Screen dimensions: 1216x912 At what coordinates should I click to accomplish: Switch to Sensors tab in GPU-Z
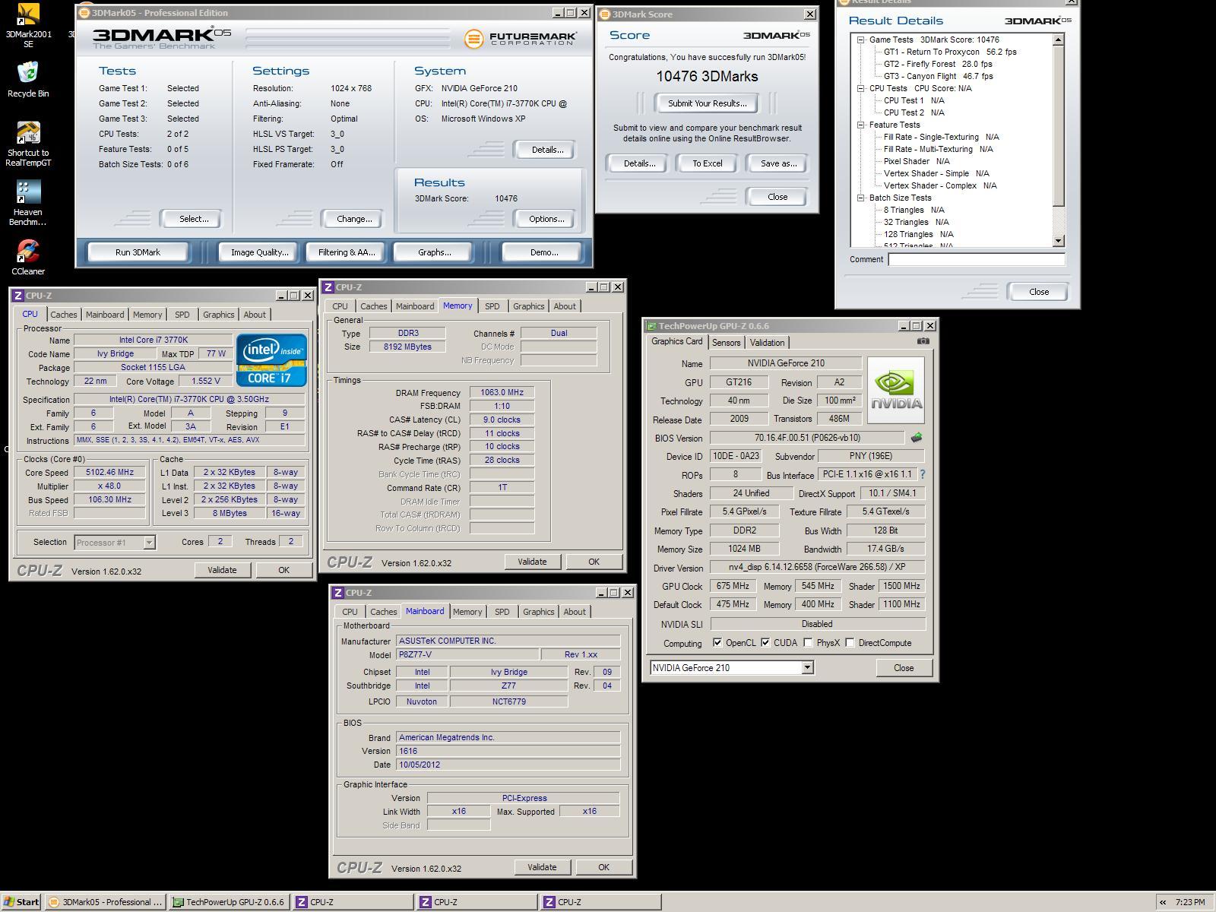click(726, 343)
